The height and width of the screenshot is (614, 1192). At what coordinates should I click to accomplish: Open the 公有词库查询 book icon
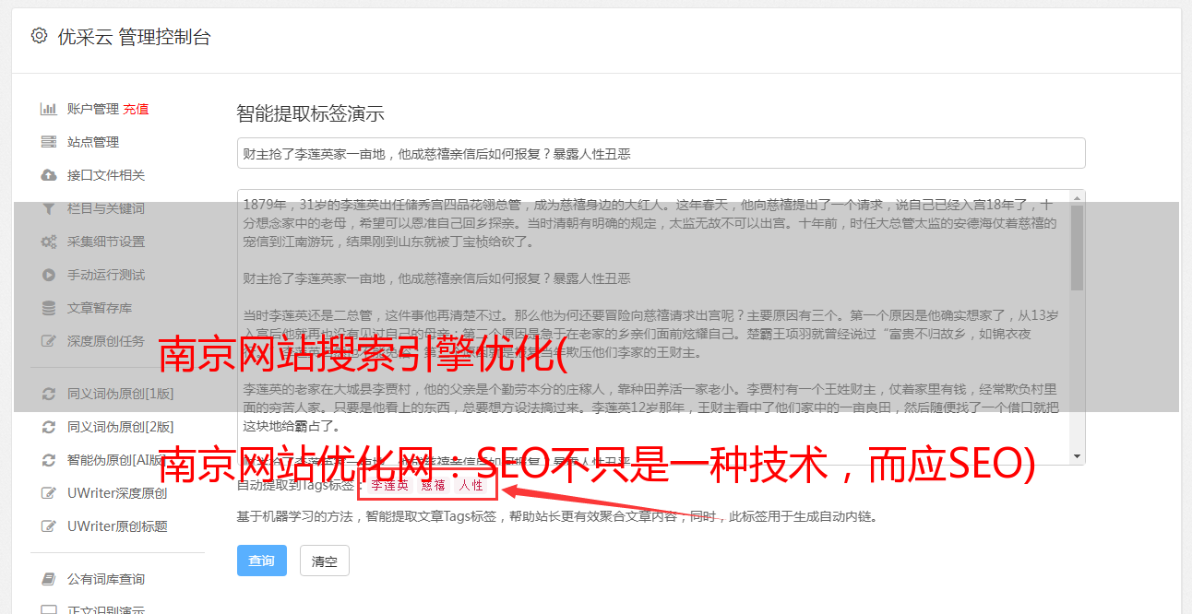(49, 579)
